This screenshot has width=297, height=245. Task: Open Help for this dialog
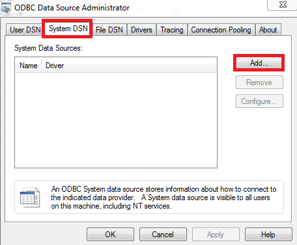268,235
